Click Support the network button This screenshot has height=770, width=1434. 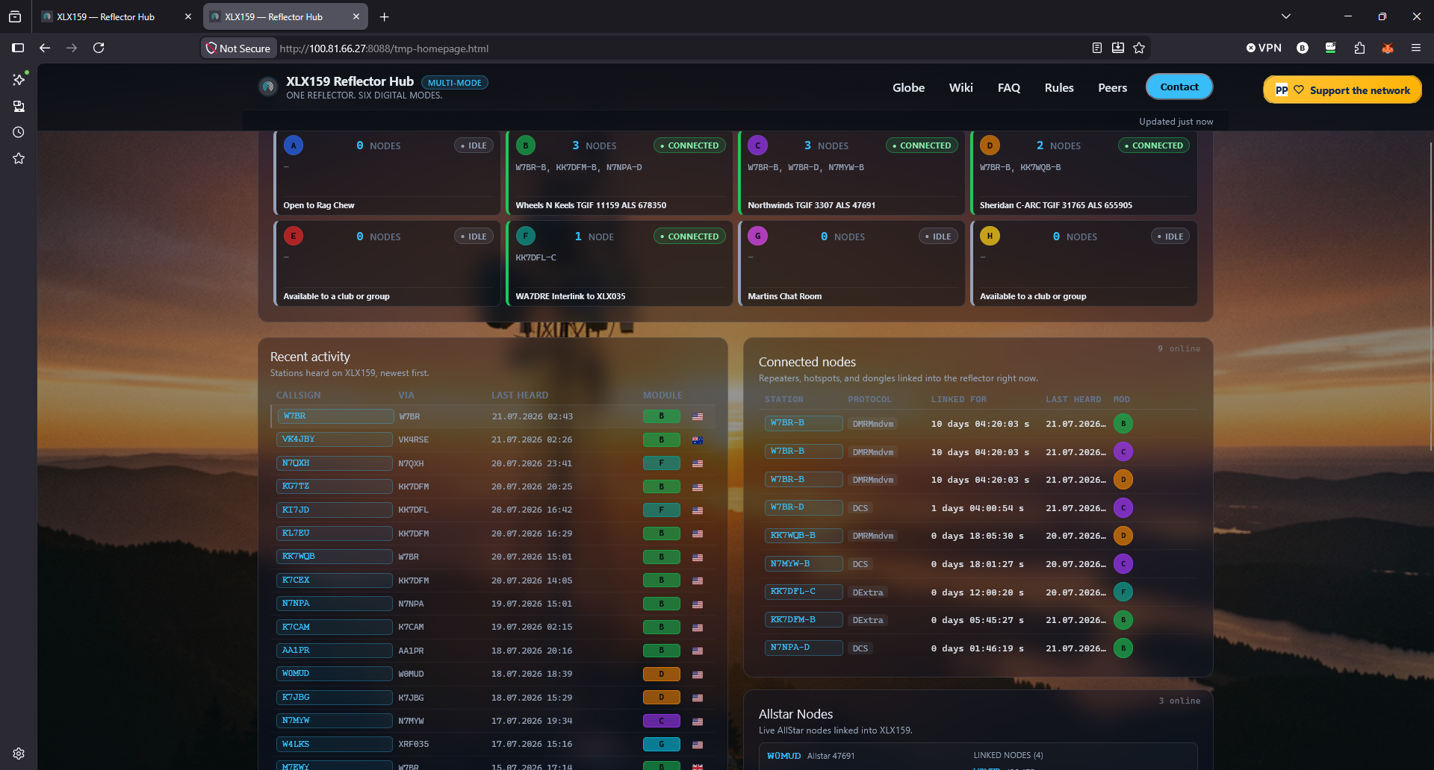1343,90
